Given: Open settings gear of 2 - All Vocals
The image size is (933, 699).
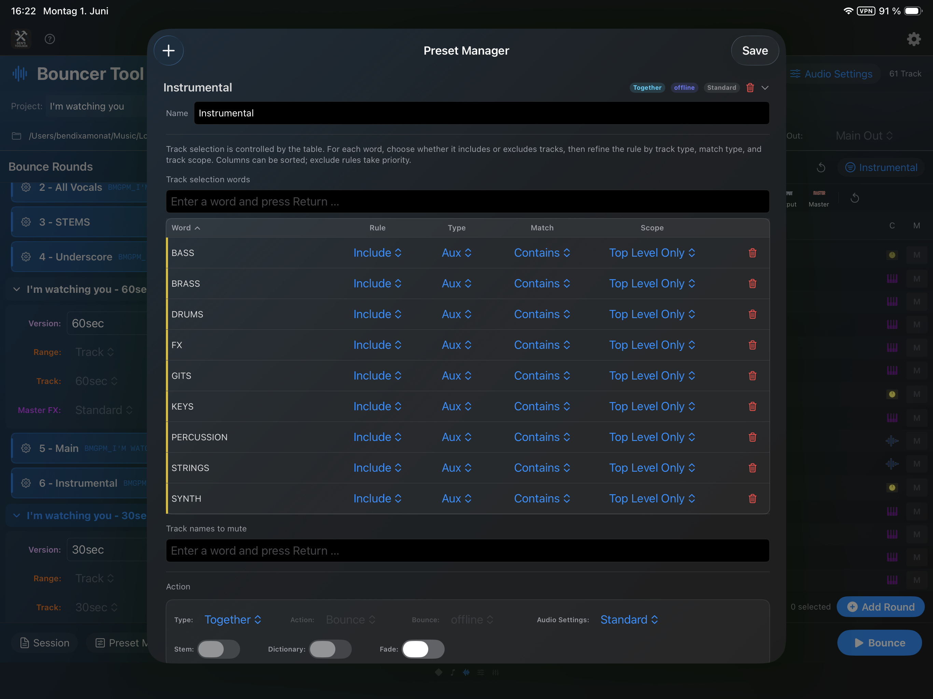Looking at the screenshot, I should coord(26,187).
